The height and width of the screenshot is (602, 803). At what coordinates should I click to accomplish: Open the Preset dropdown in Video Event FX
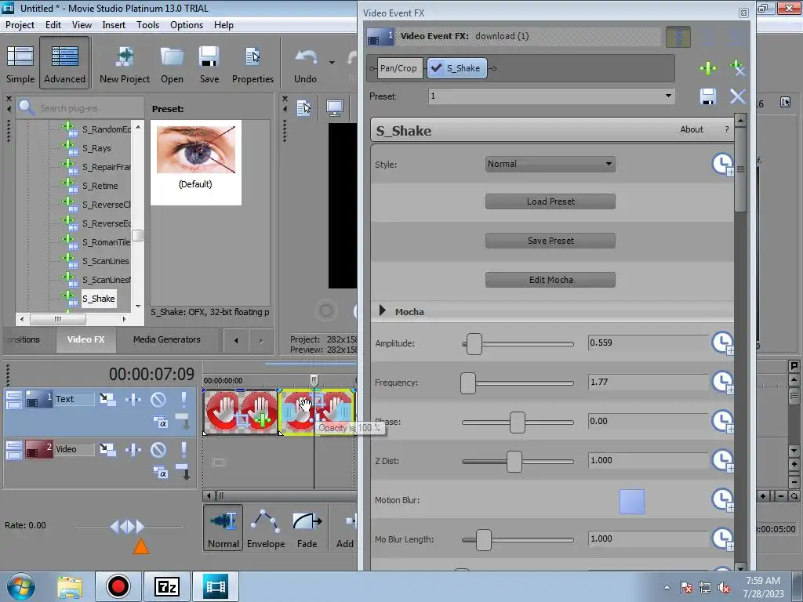668,96
